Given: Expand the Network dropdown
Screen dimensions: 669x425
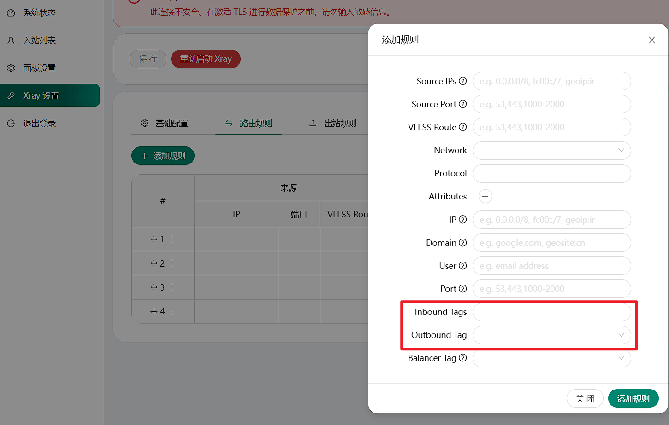Looking at the screenshot, I should coord(551,151).
